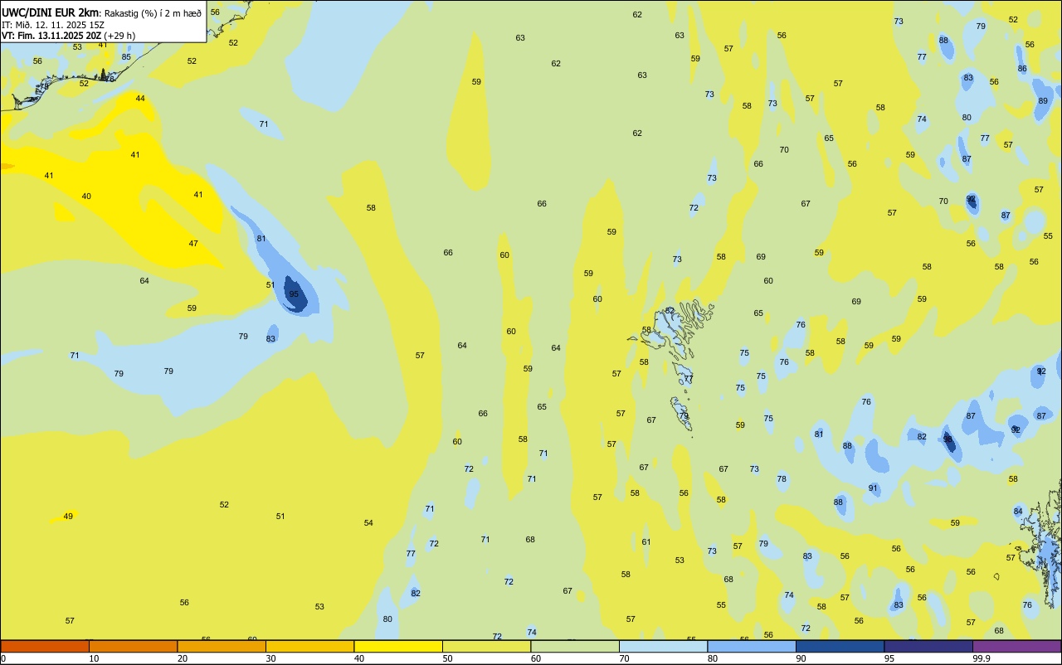Select the 30–40 amber legend band
Screen dimensions: 1062x665
[309, 646]
